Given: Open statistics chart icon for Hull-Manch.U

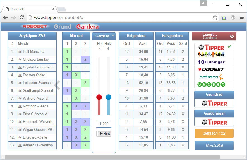Looking at the screenshot, I should click(x=20, y=52).
